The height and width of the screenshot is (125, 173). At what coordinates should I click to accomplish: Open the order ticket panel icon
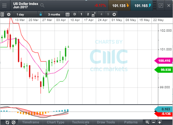point(2,14)
